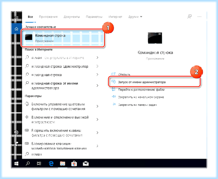
Task: Select the Home icon in the sidebar
Action: click(16, 29)
